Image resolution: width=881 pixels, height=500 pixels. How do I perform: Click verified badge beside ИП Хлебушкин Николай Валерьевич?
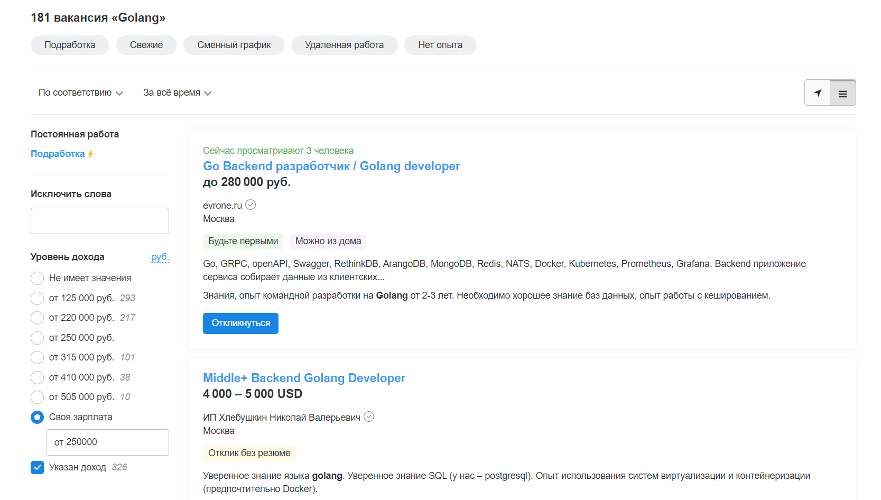pyautogui.click(x=369, y=417)
